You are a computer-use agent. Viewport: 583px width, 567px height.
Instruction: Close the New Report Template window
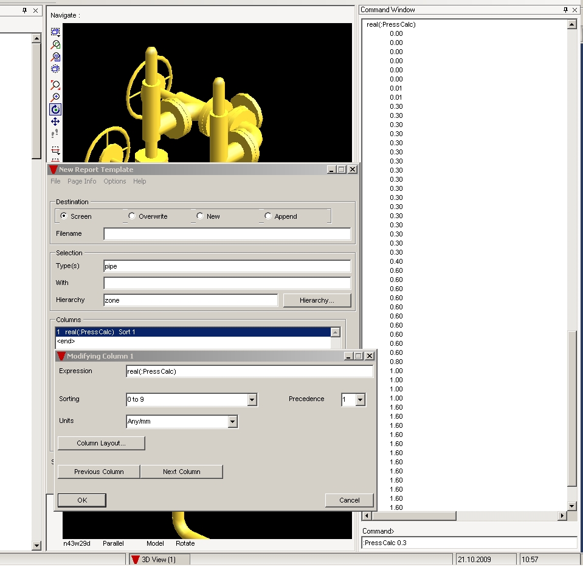click(x=353, y=170)
